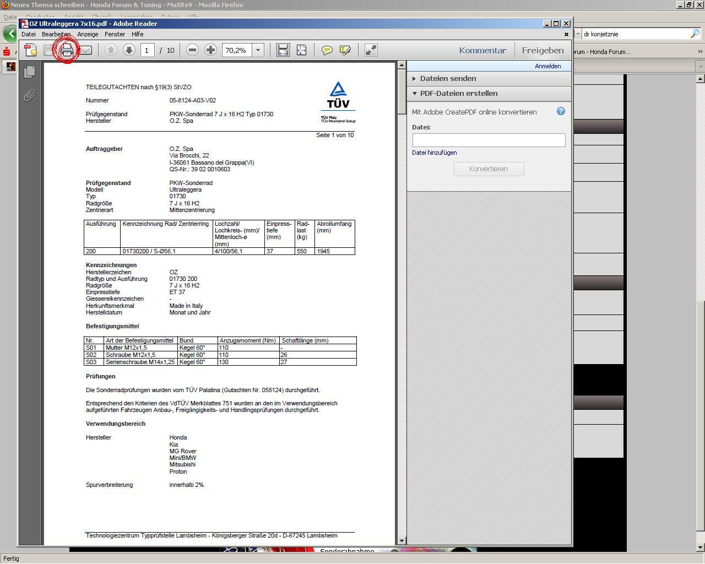Click the Firefox page scrollbar down arrow
The height and width of the screenshot is (564, 705).
pos(700,547)
